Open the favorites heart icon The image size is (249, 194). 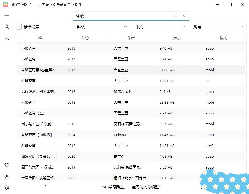pos(7,165)
